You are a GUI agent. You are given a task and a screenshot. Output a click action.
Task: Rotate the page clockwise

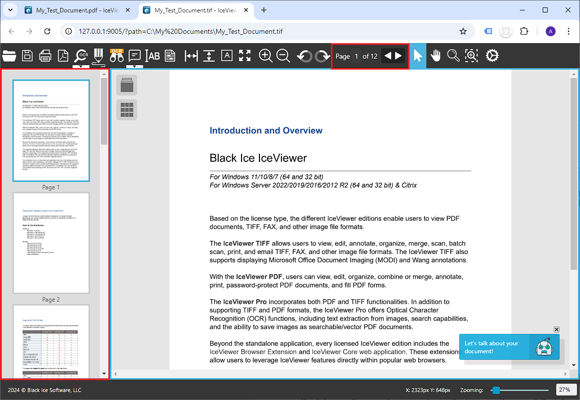point(322,56)
